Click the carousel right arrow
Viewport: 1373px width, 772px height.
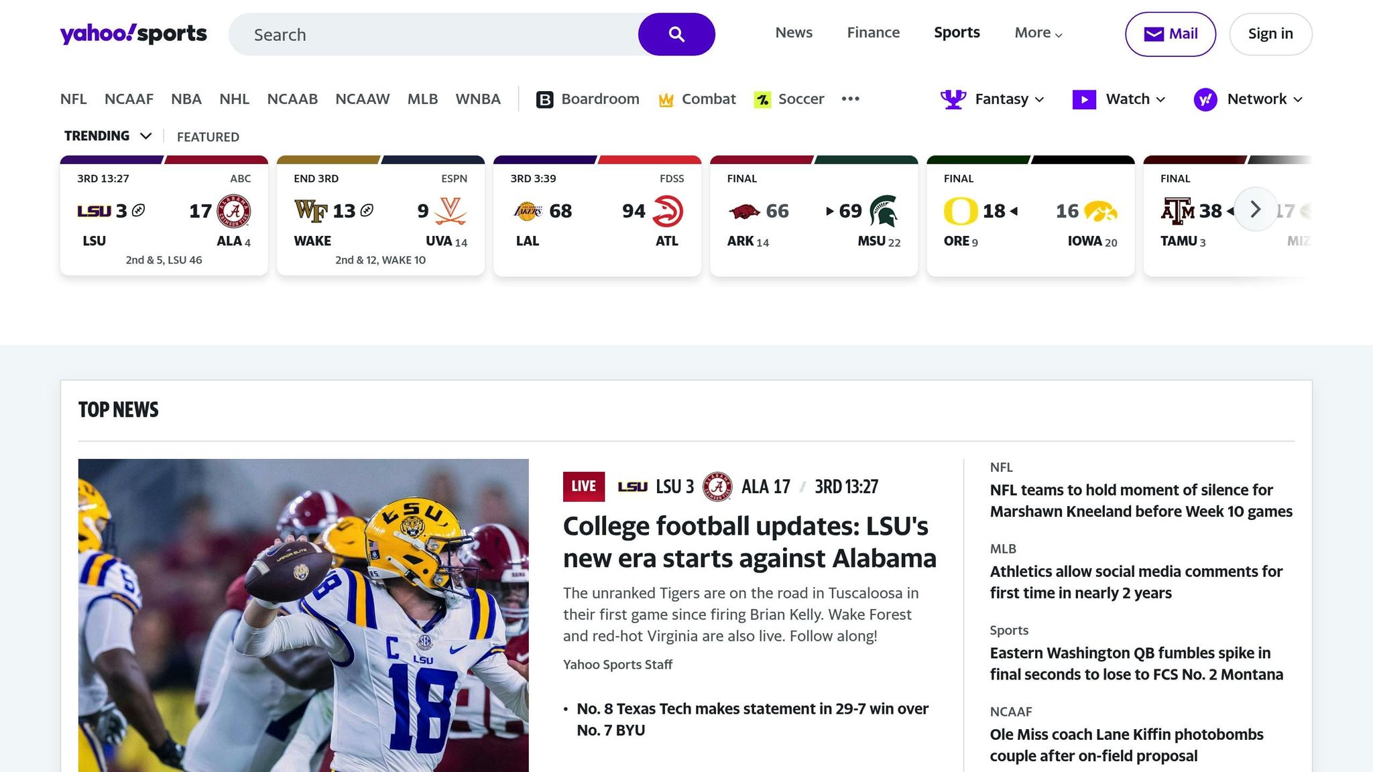[1256, 209]
